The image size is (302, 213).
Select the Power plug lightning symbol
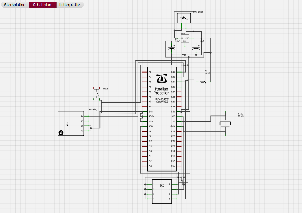184,18
